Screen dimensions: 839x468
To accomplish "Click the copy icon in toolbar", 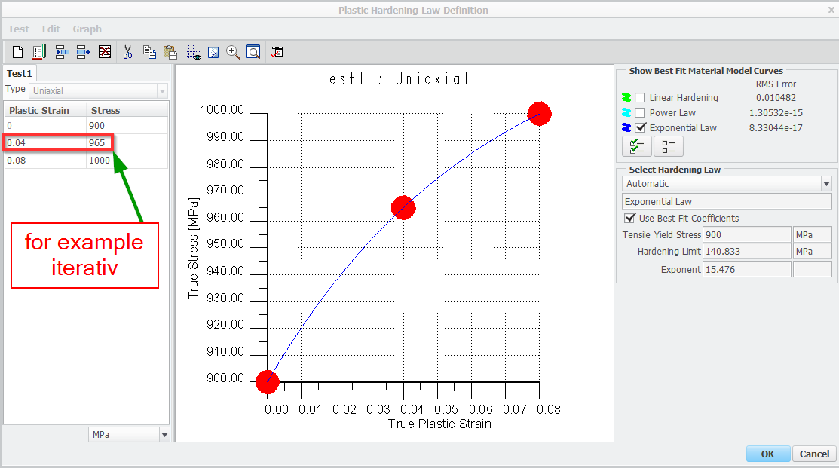I will pos(149,52).
